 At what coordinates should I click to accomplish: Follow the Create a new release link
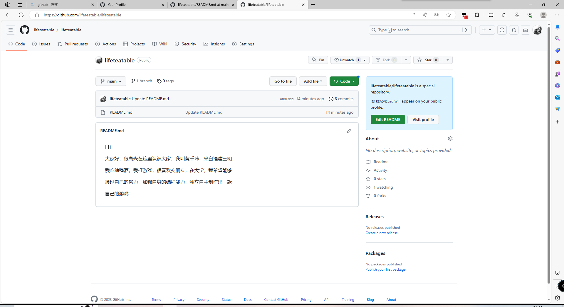[x=381, y=233]
